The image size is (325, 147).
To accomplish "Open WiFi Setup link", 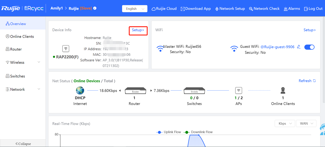I will 310,30.
